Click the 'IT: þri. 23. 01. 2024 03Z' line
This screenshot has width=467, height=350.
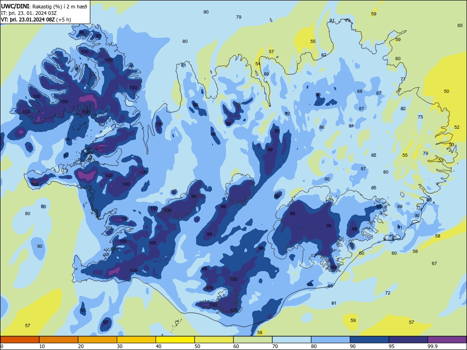point(29,13)
